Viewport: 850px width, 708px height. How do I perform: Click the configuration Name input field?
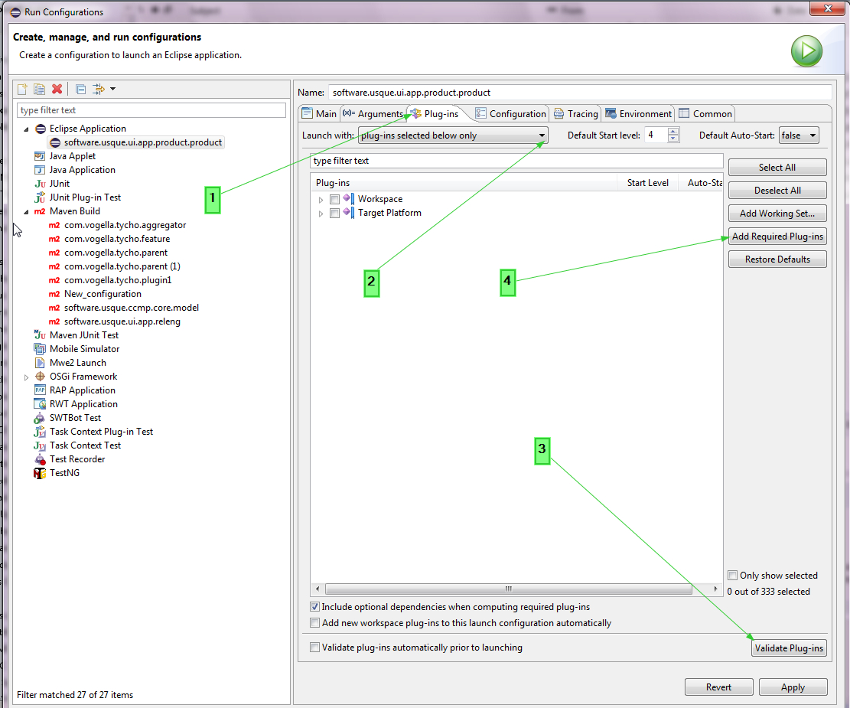click(x=579, y=93)
